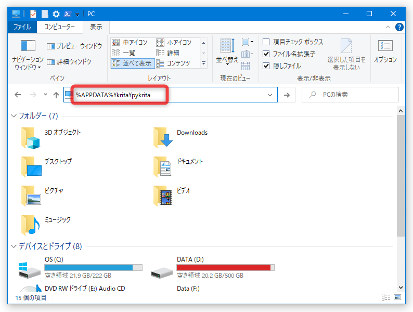Collapse the デバイスとドライブ (8) group
The width and height of the screenshot is (413, 312).
pyautogui.click(x=14, y=246)
